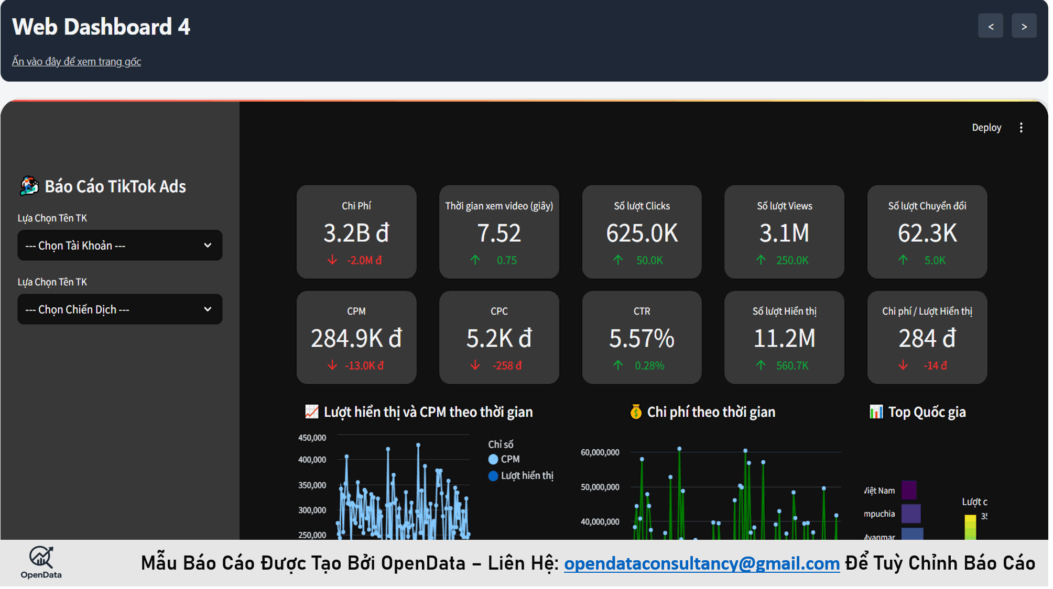Click the TikTok Ads report emoji icon
Viewport: 1053px width, 589px height.
(x=29, y=186)
